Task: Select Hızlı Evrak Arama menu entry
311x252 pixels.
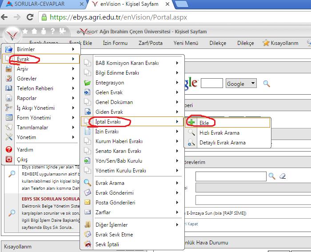Action: [219, 133]
